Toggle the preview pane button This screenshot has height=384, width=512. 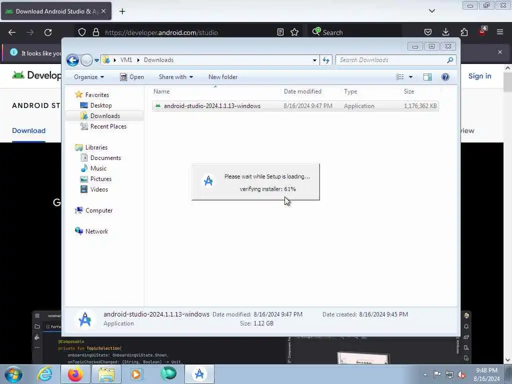427,77
